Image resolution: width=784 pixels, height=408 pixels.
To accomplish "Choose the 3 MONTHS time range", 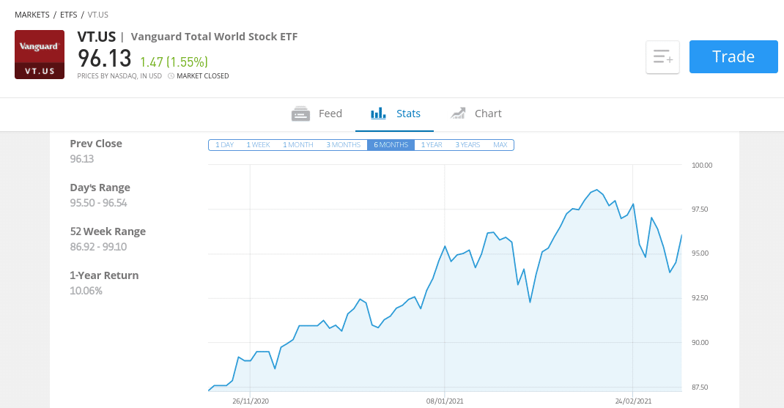I will pyautogui.click(x=344, y=145).
